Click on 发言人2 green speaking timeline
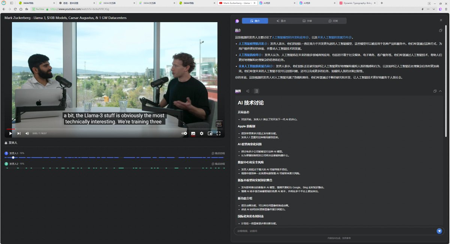The image size is (450, 244). (x=114, y=168)
